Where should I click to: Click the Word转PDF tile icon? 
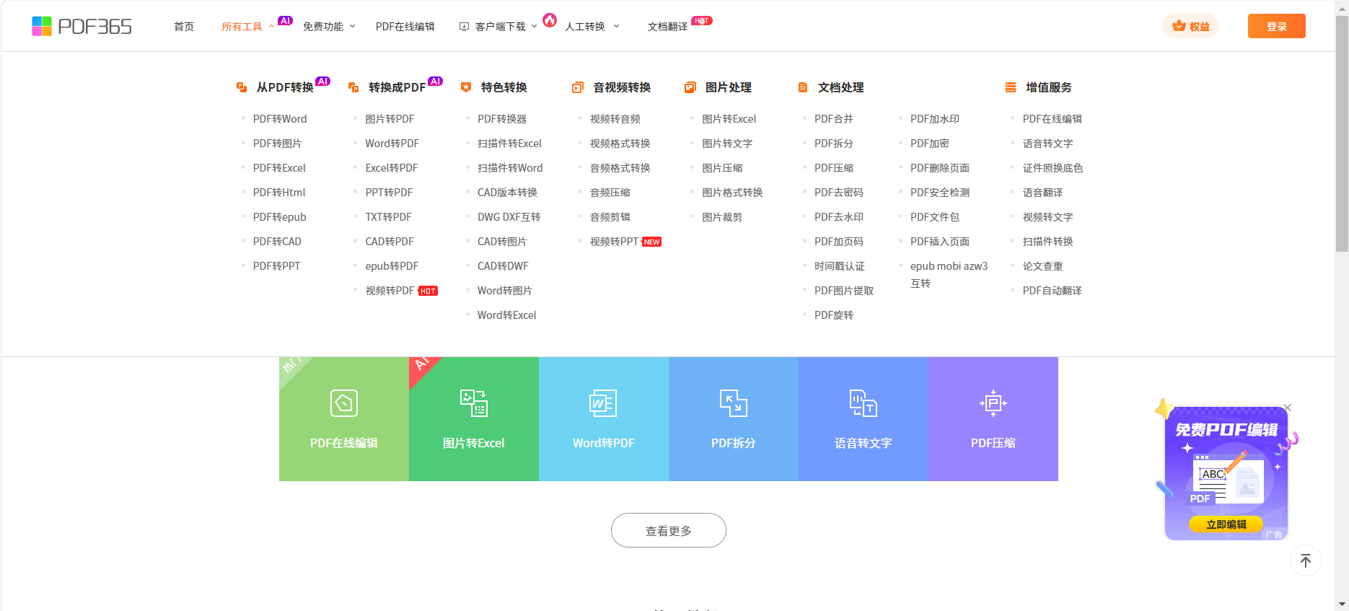tap(603, 403)
